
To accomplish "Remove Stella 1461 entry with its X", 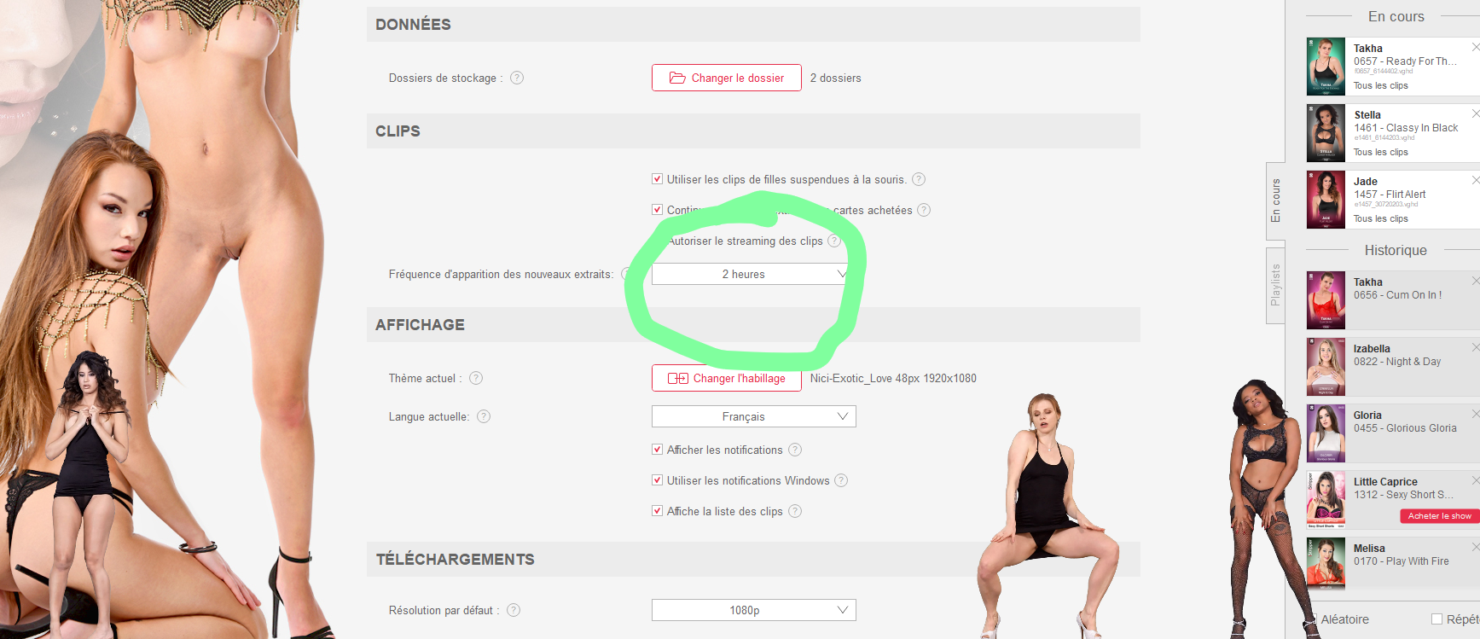I will (x=1475, y=113).
